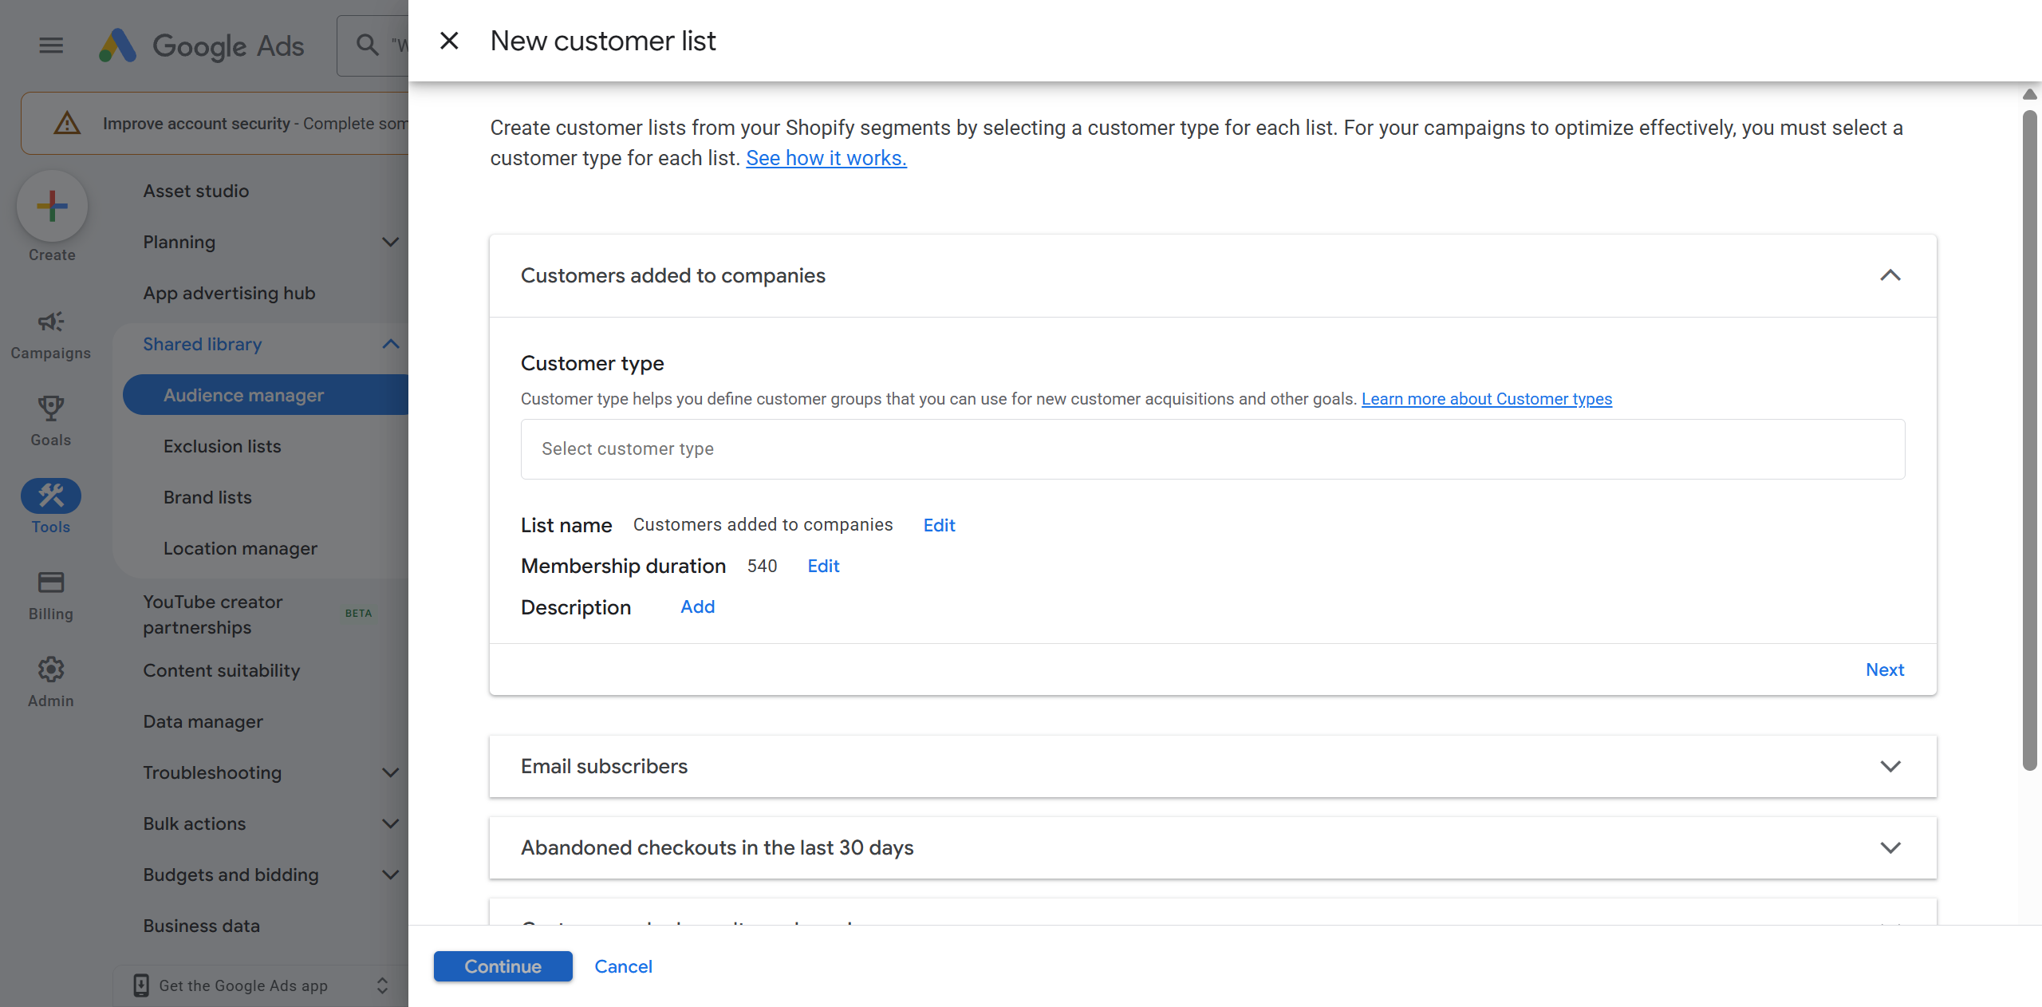2042x1007 pixels.
Task: Open Exclusion lists
Action: point(223,446)
